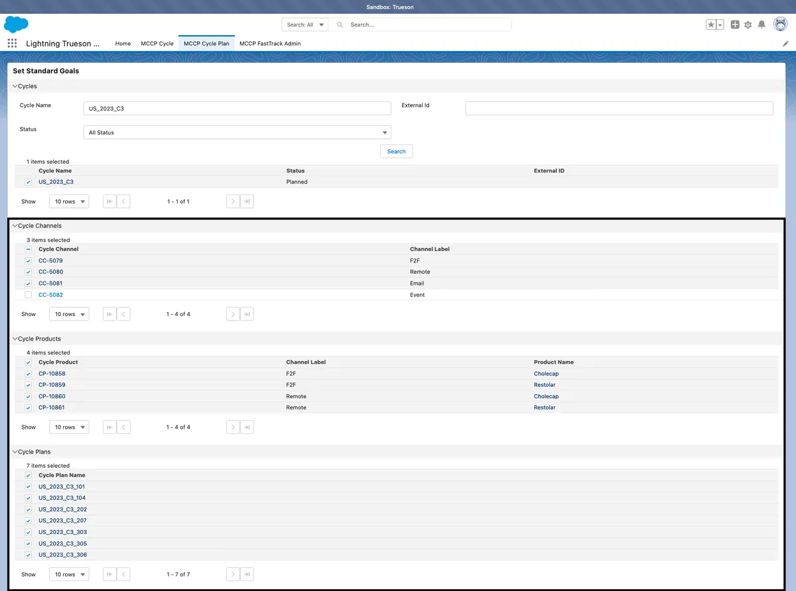Uncheck the US_2023_C3 cycle checkbox
Viewport: 796px width, 591px height.
tap(28, 182)
